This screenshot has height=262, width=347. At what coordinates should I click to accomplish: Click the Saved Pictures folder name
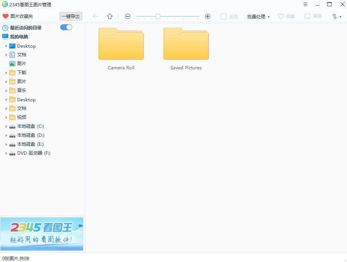click(186, 68)
